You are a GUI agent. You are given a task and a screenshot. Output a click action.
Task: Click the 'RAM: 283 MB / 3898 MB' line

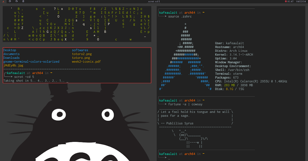tap(234, 85)
